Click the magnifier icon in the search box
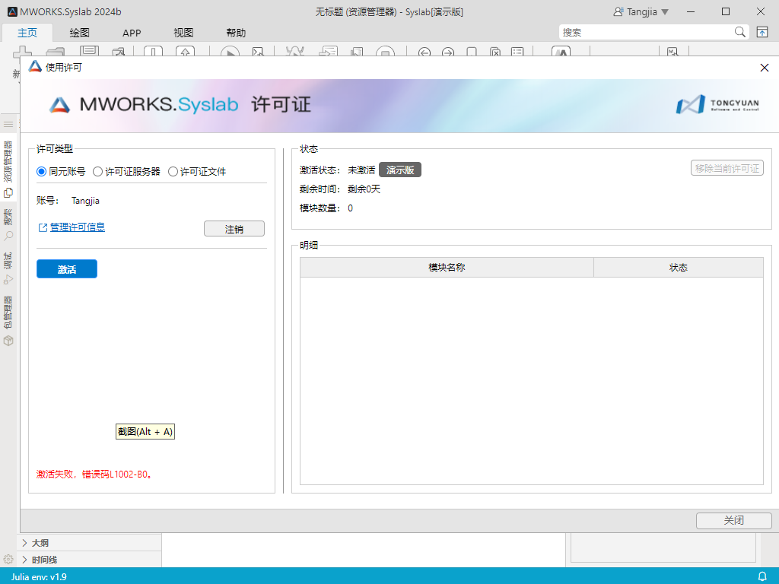Image resolution: width=779 pixels, height=584 pixels. [739, 32]
